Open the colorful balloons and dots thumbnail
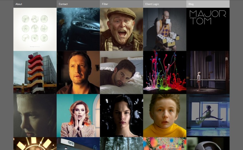243x150 pixels. pos(165,144)
